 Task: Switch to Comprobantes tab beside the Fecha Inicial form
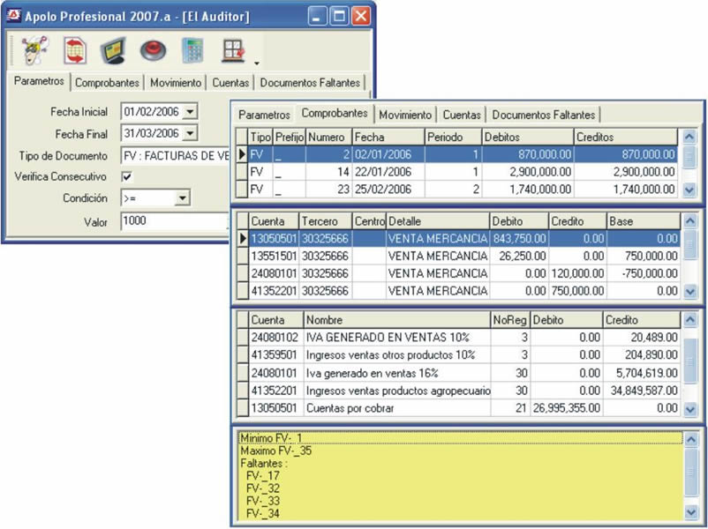(x=107, y=83)
